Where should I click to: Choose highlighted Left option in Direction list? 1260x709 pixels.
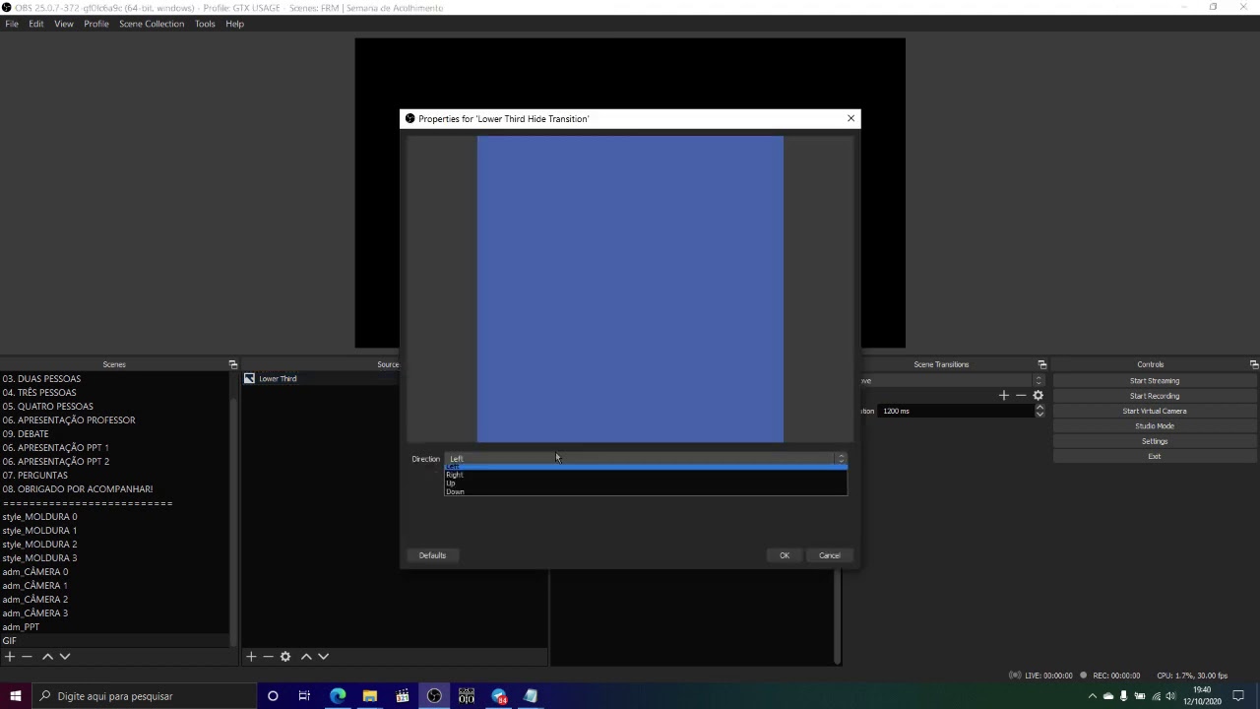coord(645,467)
